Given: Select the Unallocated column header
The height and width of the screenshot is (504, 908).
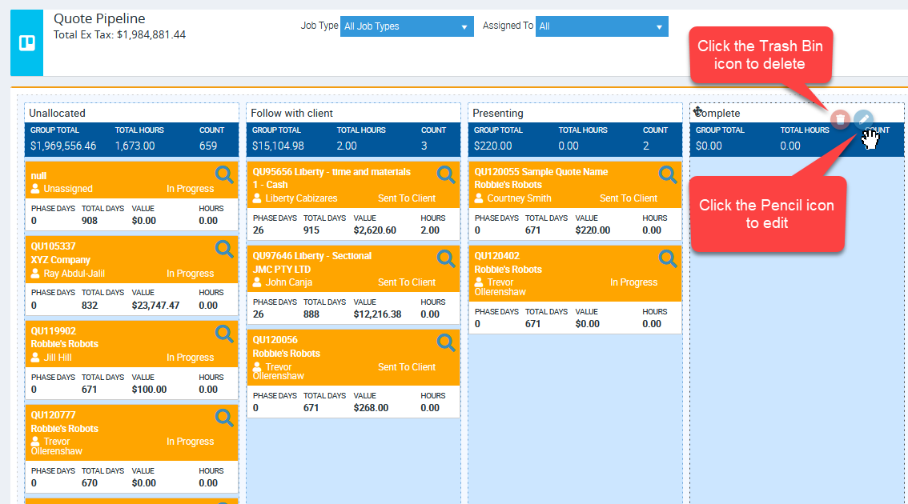Looking at the screenshot, I should coord(57,114).
